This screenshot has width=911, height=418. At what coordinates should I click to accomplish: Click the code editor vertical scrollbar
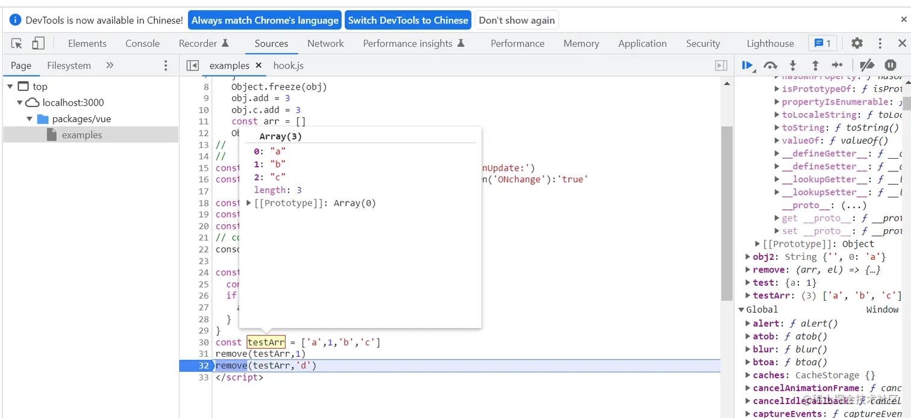coord(727,214)
